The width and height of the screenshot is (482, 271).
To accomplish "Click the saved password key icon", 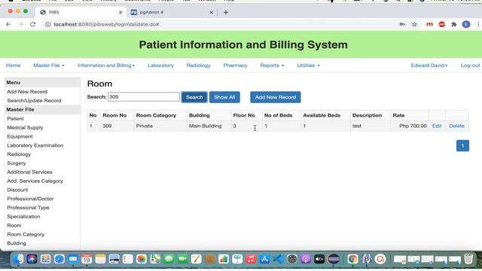I will click(402, 24).
